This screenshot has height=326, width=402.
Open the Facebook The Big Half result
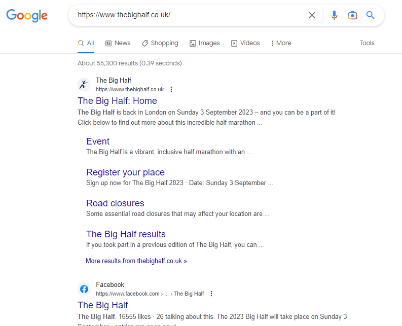coord(102,305)
